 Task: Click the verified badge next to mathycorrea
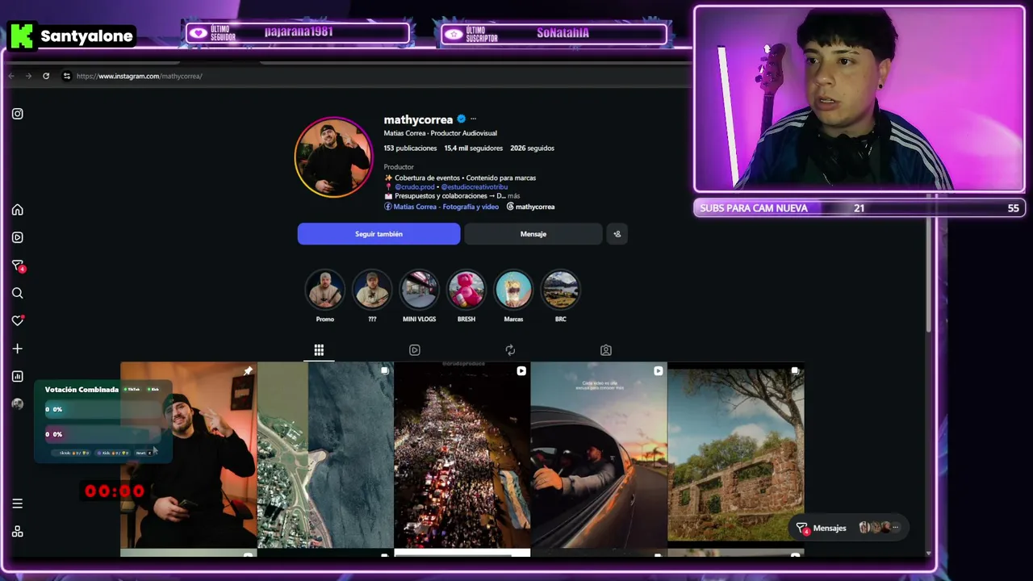pyautogui.click(x=462, y=119)
